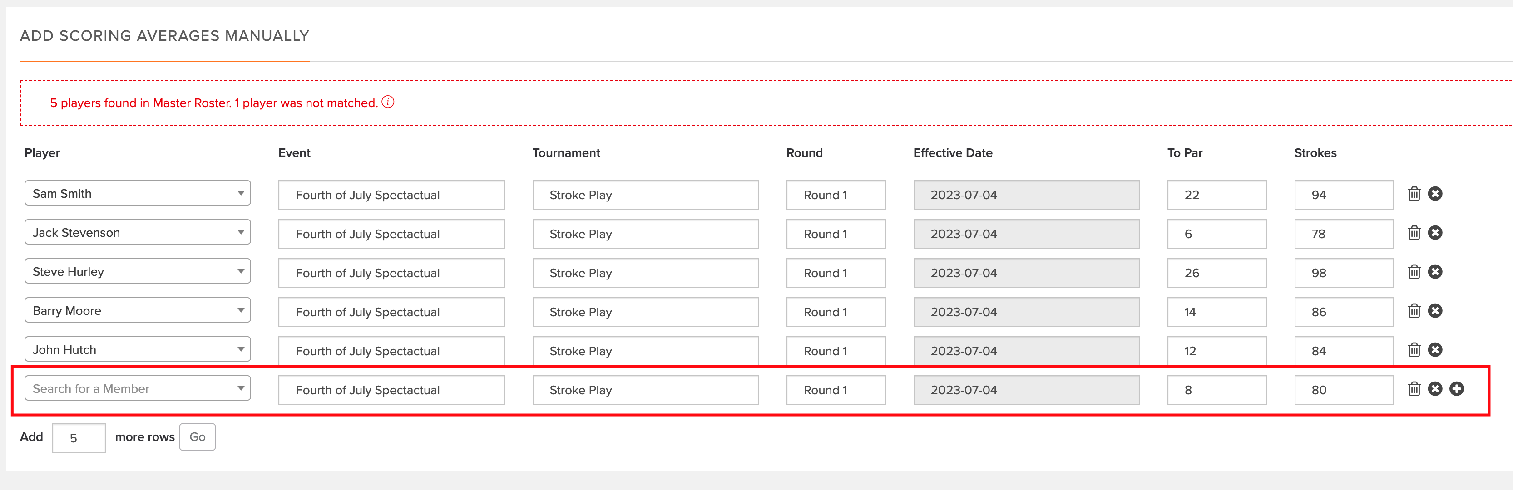Click Barry Moore's Stroke Play tournament field
Viewport: 1513px width, 490px height.
point(646,312)
